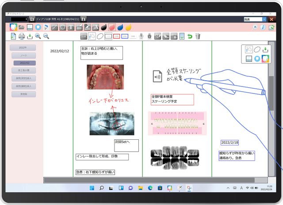283x205 pixels.
Task: Click the printer icon
Action: pos(22,36)
